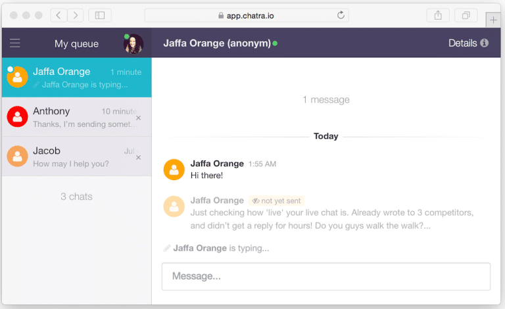Click the "My queue" header title
Image resolution: width=505 pixels, height=309 pixels.
pos(77,44)
